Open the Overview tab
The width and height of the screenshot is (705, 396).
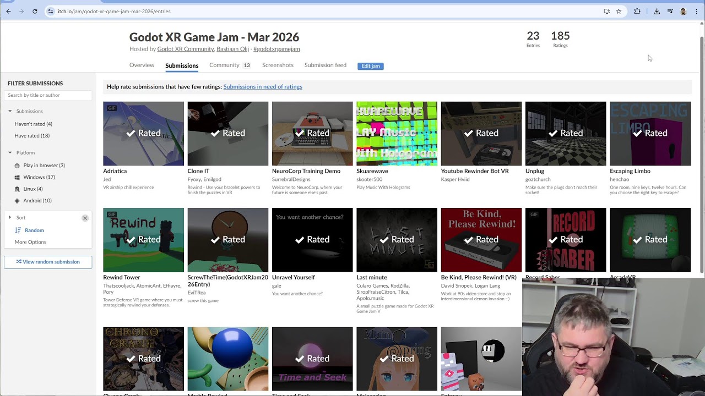(x=142, y=65)
